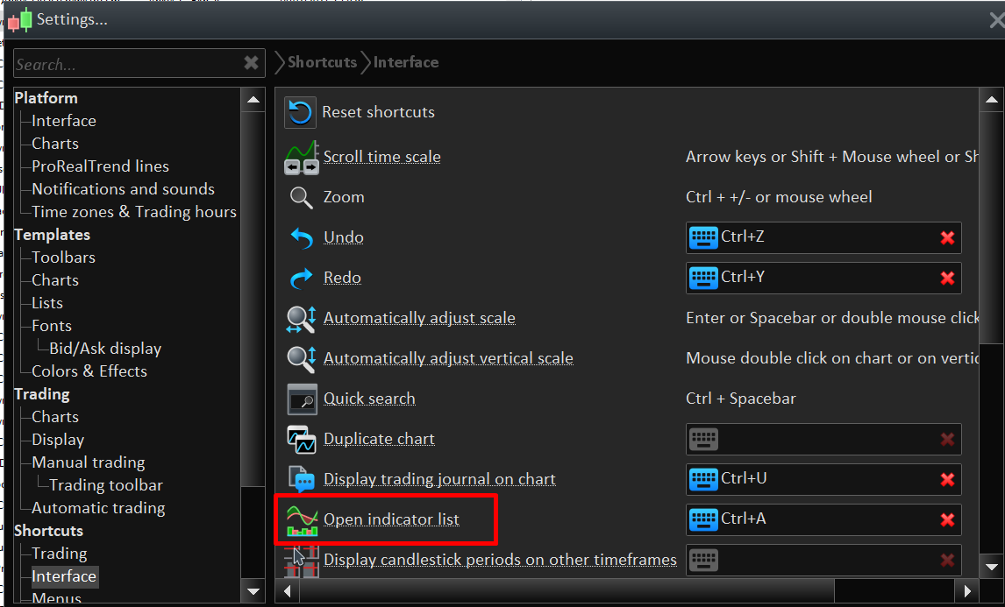The height and width of the screenshot is (607, 1005).
Task: Remove the Ctrl+Z shortcut with red X
Action: click(947, 237)
